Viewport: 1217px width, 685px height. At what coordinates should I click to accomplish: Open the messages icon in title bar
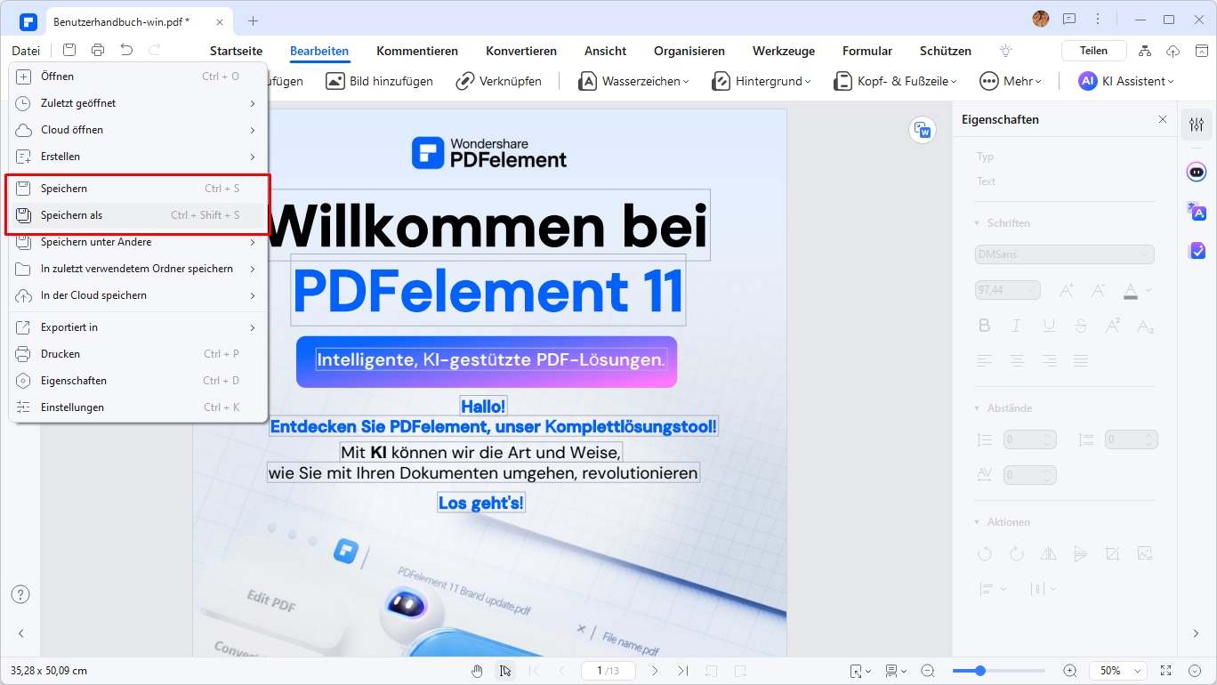1069,20
